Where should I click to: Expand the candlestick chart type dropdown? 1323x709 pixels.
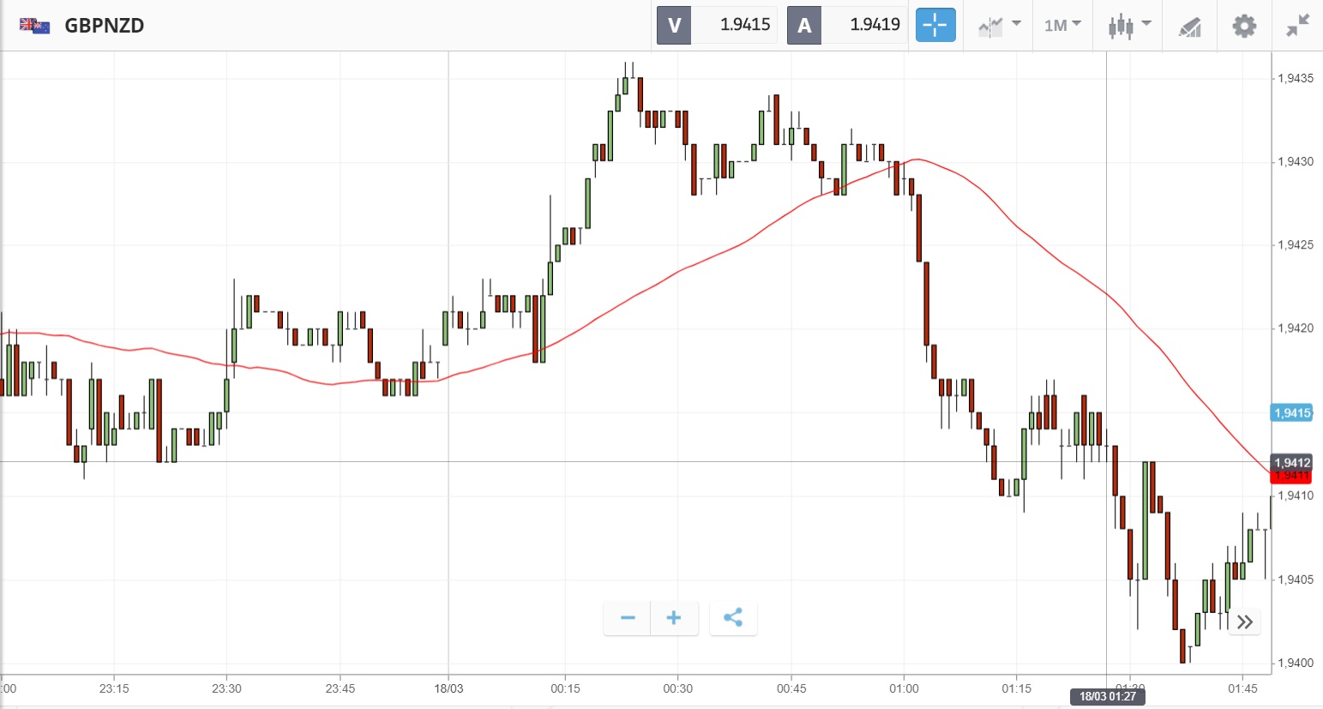1128,25
